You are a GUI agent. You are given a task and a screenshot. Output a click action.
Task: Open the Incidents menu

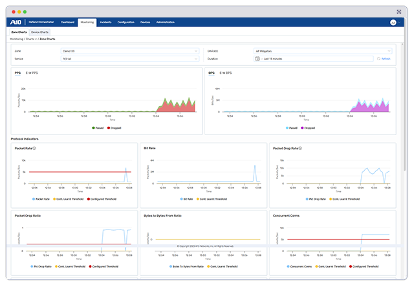(105, 22)
